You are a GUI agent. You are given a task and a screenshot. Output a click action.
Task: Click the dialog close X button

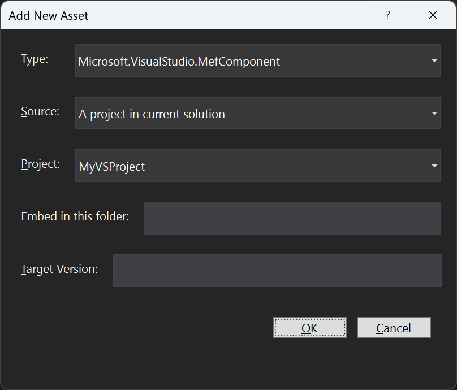[x=433, y=15]
